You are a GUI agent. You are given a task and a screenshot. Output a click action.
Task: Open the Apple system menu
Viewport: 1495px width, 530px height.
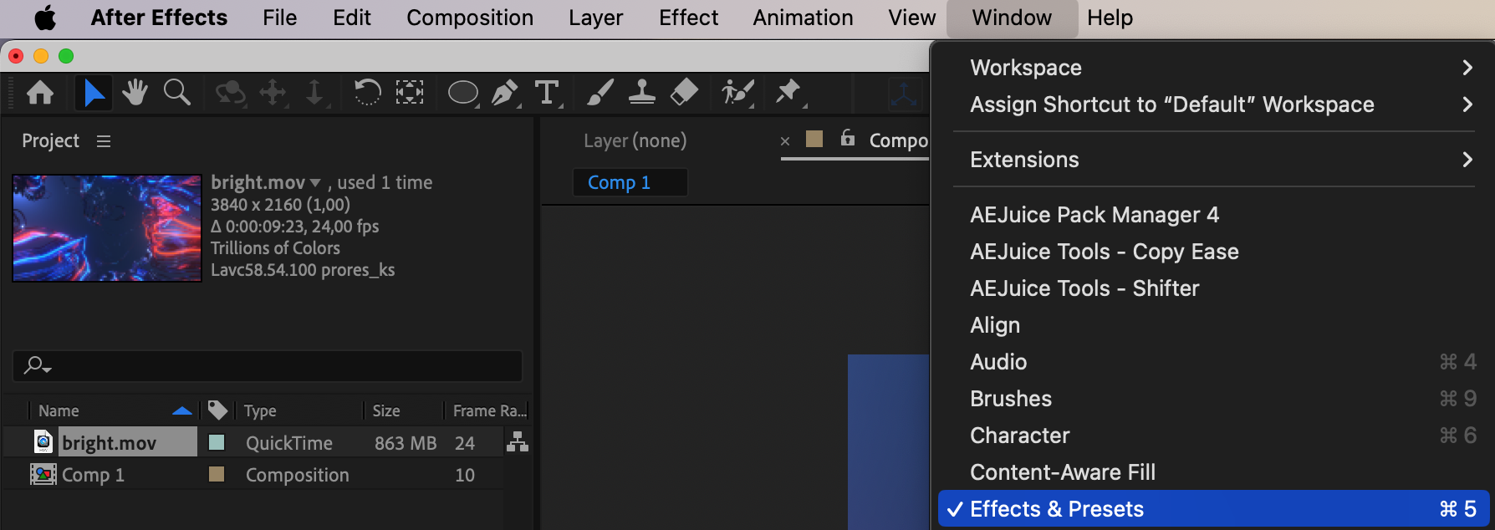(45, 18)
